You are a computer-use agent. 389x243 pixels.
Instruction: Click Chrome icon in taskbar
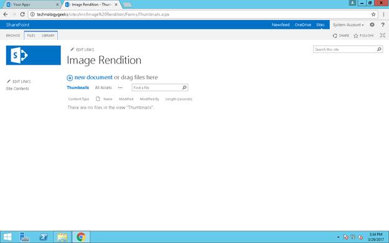click(81, 237)
